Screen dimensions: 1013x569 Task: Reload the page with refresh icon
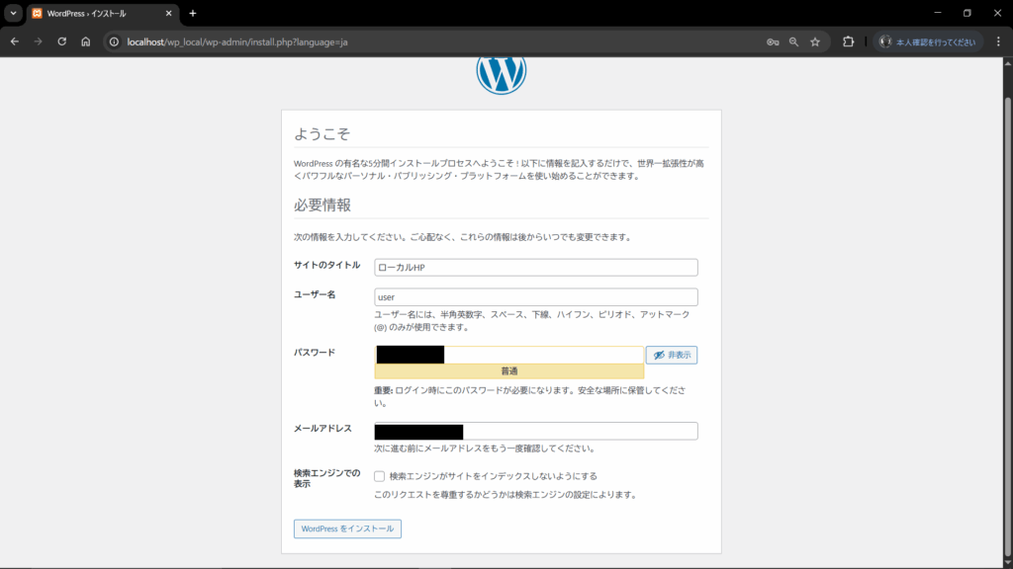click(62, 41)
